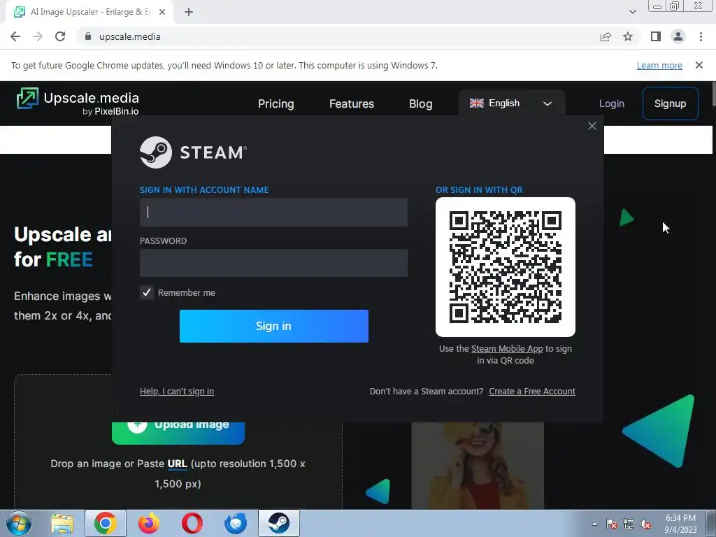
Task: Open Thunderbird from the taskbar
Action: tap(236, 523)
